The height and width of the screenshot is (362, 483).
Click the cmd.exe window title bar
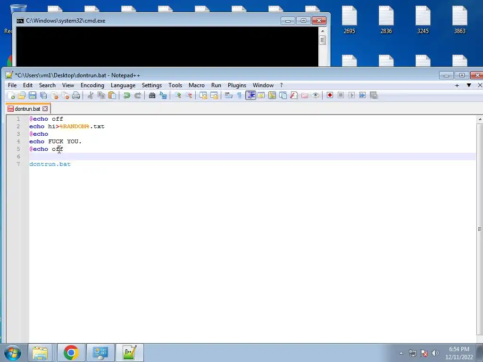148,21
